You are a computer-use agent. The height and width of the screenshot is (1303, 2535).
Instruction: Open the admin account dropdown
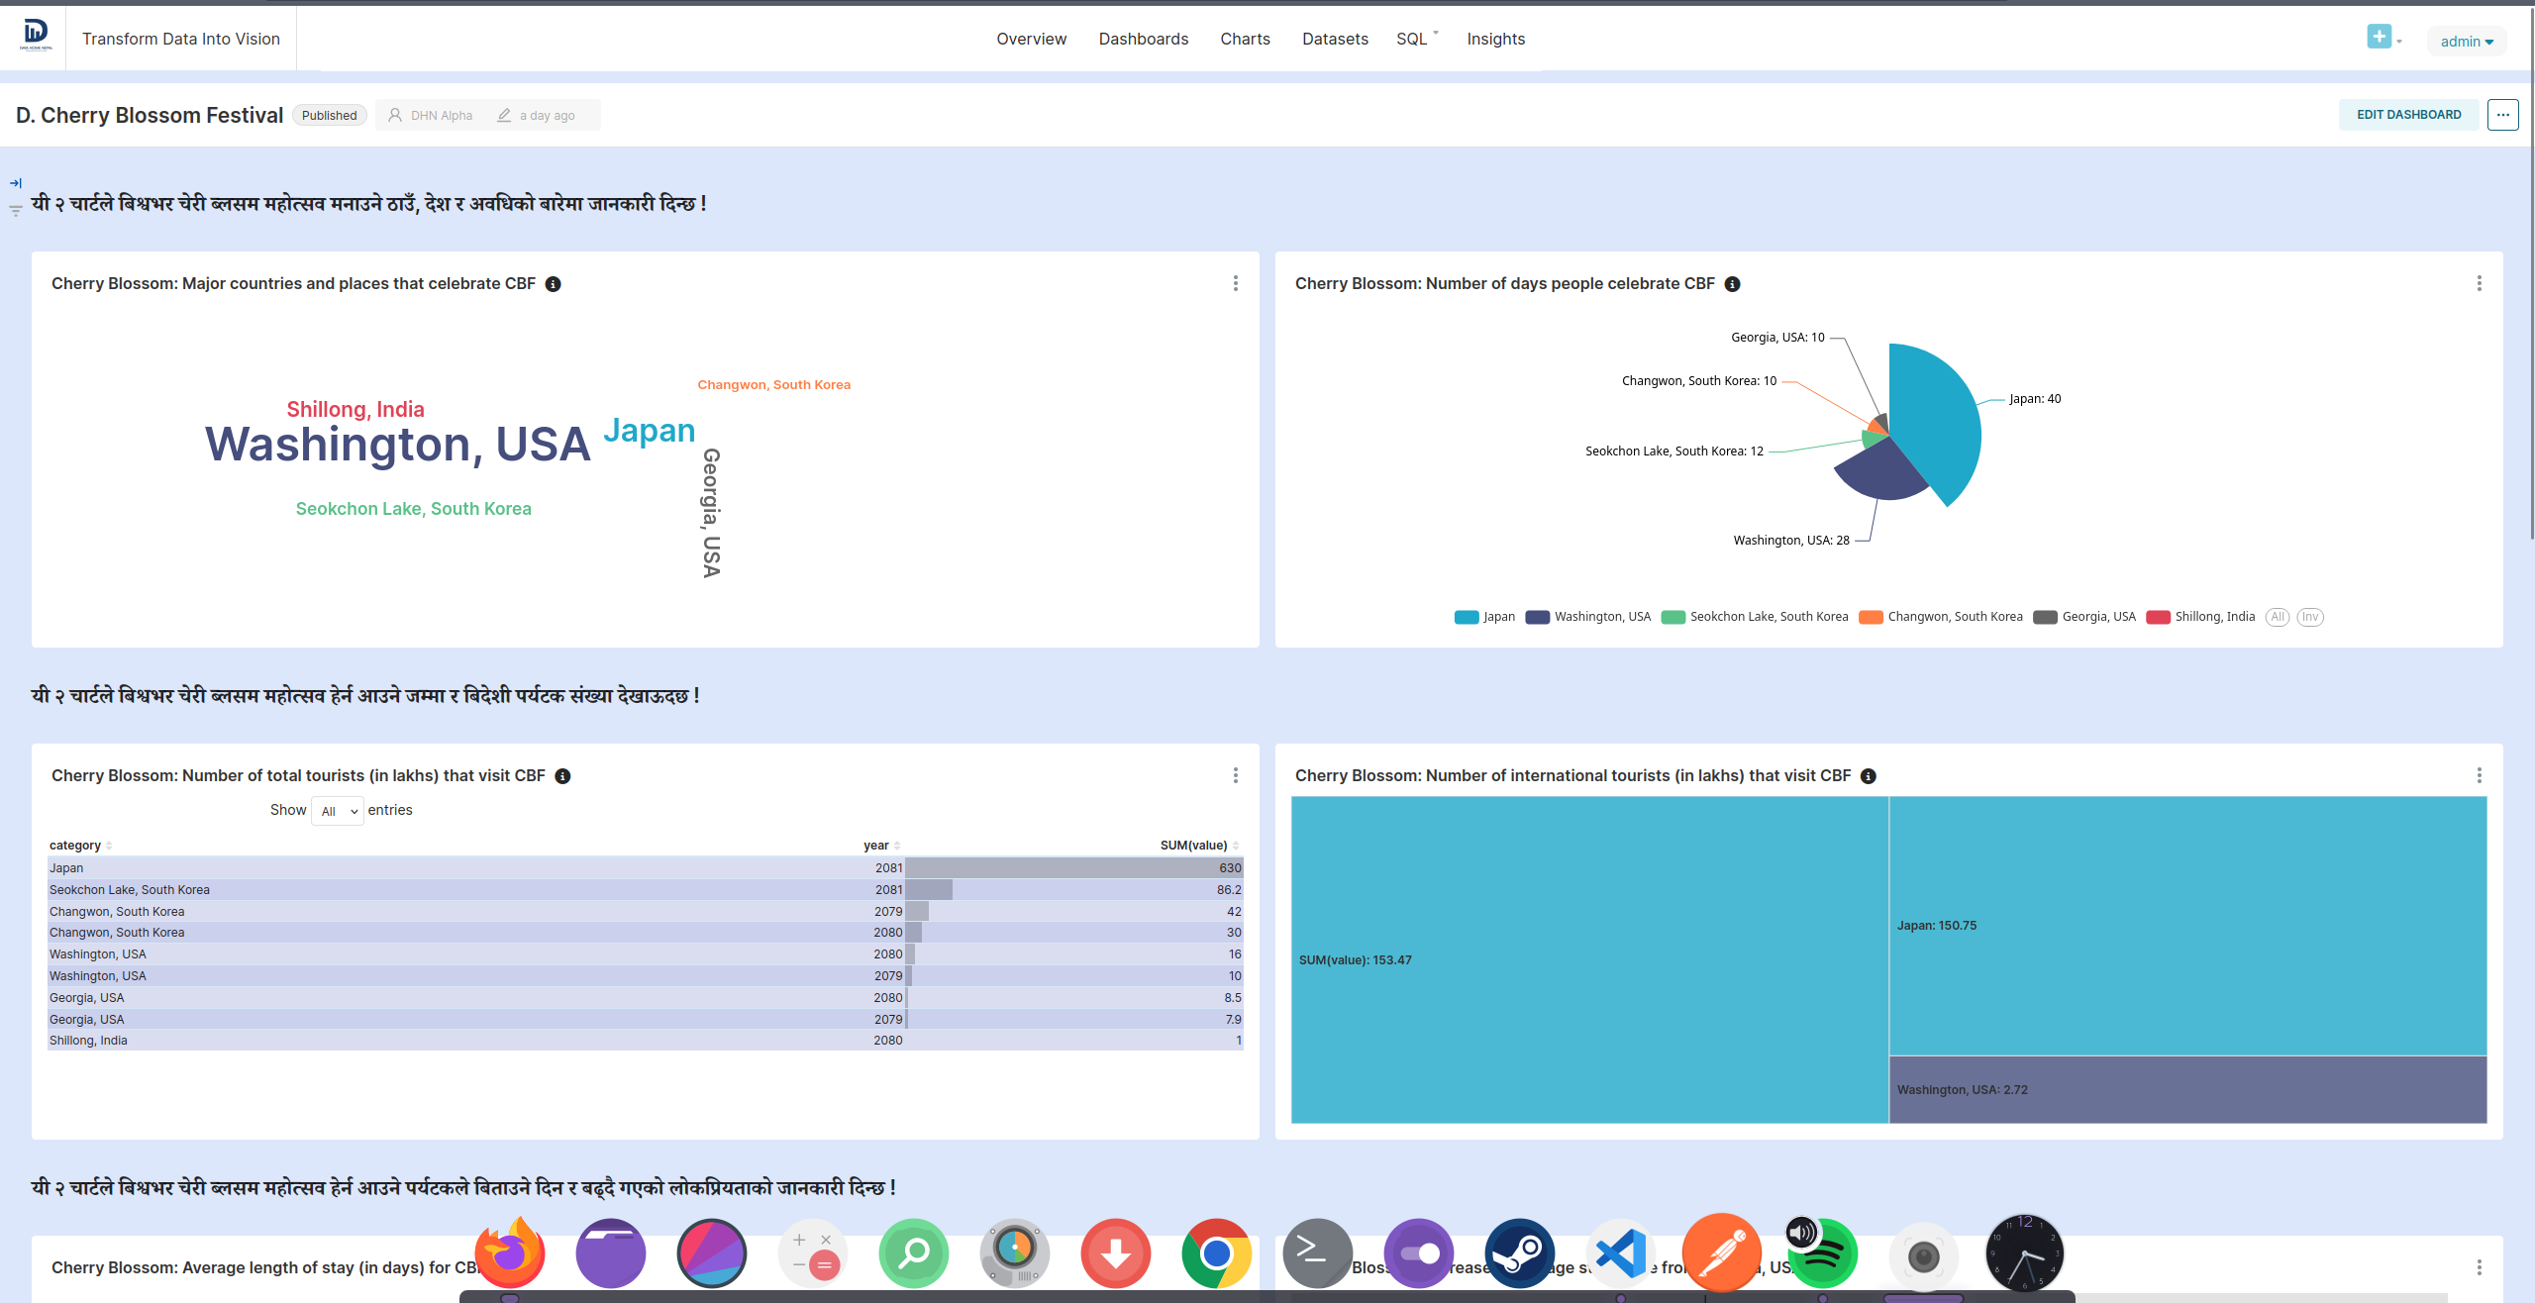click(x=2466, y=41)
